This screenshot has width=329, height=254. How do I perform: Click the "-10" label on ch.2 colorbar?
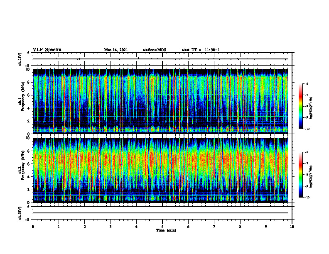(x=307, y=198)
